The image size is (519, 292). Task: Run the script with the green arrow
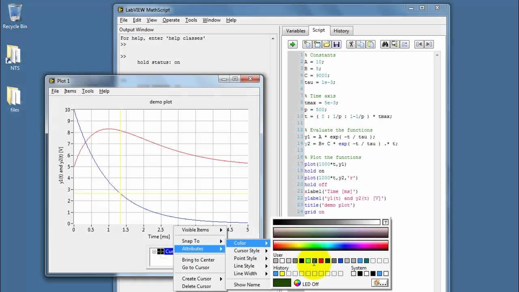(x=293, y=44)
